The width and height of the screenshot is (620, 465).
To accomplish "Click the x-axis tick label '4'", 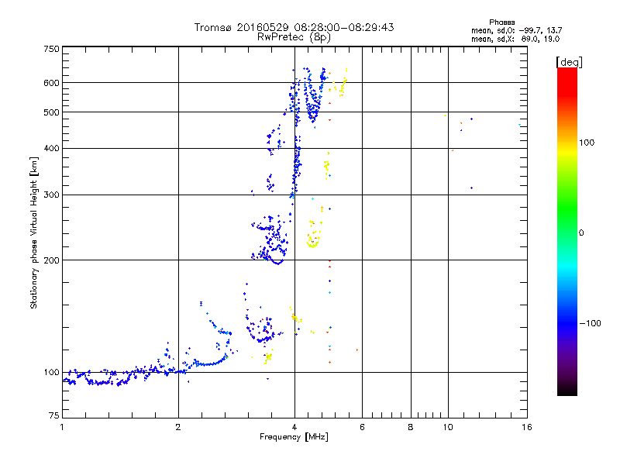I will pyautogui.click(x=294, y=427).
